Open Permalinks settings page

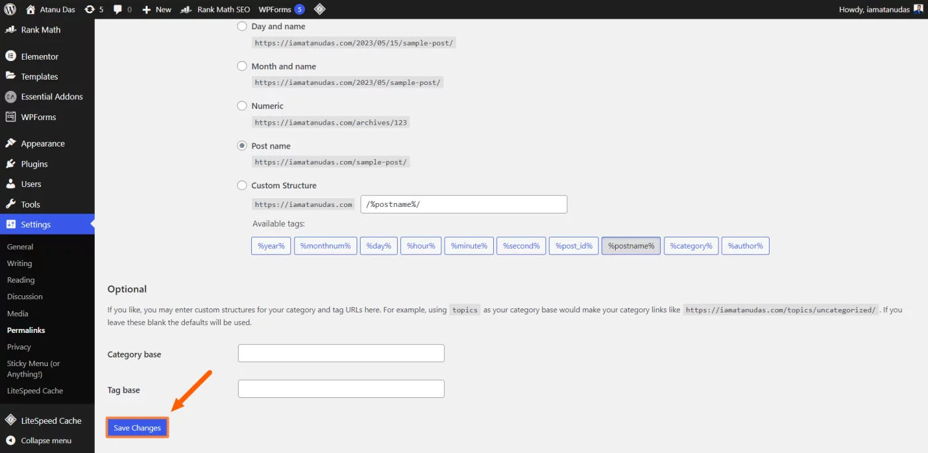pyautogui.click(x=26, y=330)
